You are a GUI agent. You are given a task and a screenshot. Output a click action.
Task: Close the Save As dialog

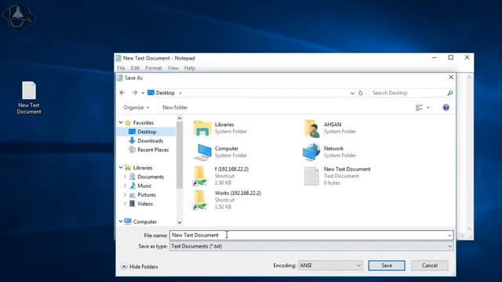451,78
